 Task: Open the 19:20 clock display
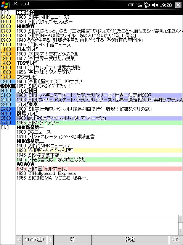point(166,5)
